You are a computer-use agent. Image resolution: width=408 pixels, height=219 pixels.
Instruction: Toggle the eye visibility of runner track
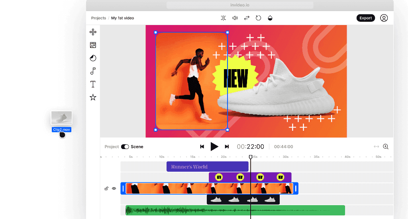pyautogui.click(x=114, y=188)
